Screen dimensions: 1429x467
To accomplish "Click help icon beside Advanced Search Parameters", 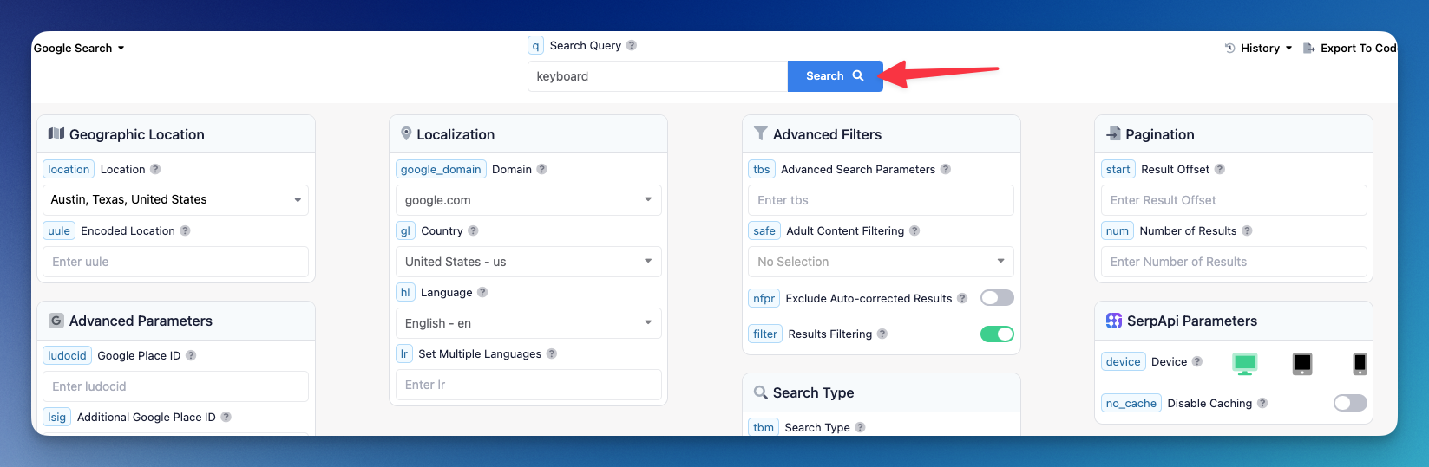I will click(x=946, y=169).
